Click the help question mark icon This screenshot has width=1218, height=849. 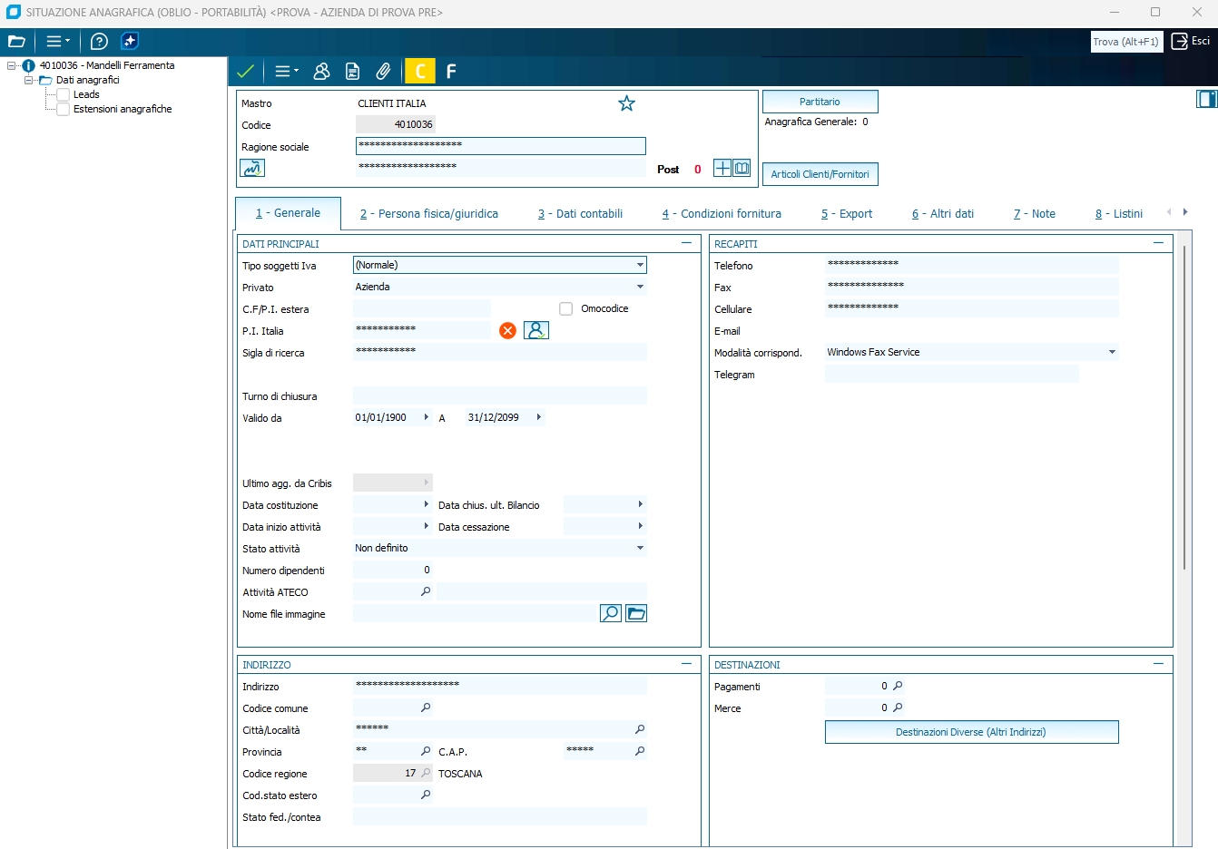[x=100, y=41]
